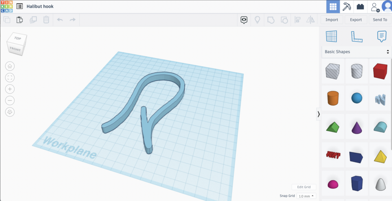The image size is (392, 201).
Task: Click the Show all lightbulb icon
Action: [x=258, y=20]
